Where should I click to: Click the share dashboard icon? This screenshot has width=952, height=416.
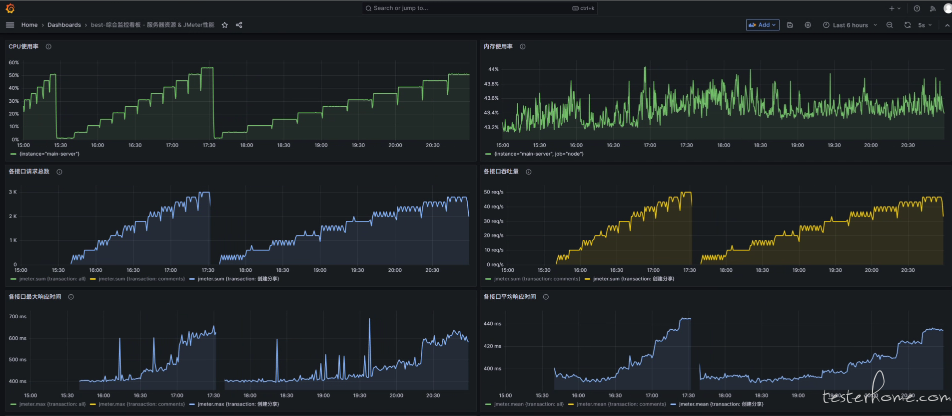coord(239,25)
